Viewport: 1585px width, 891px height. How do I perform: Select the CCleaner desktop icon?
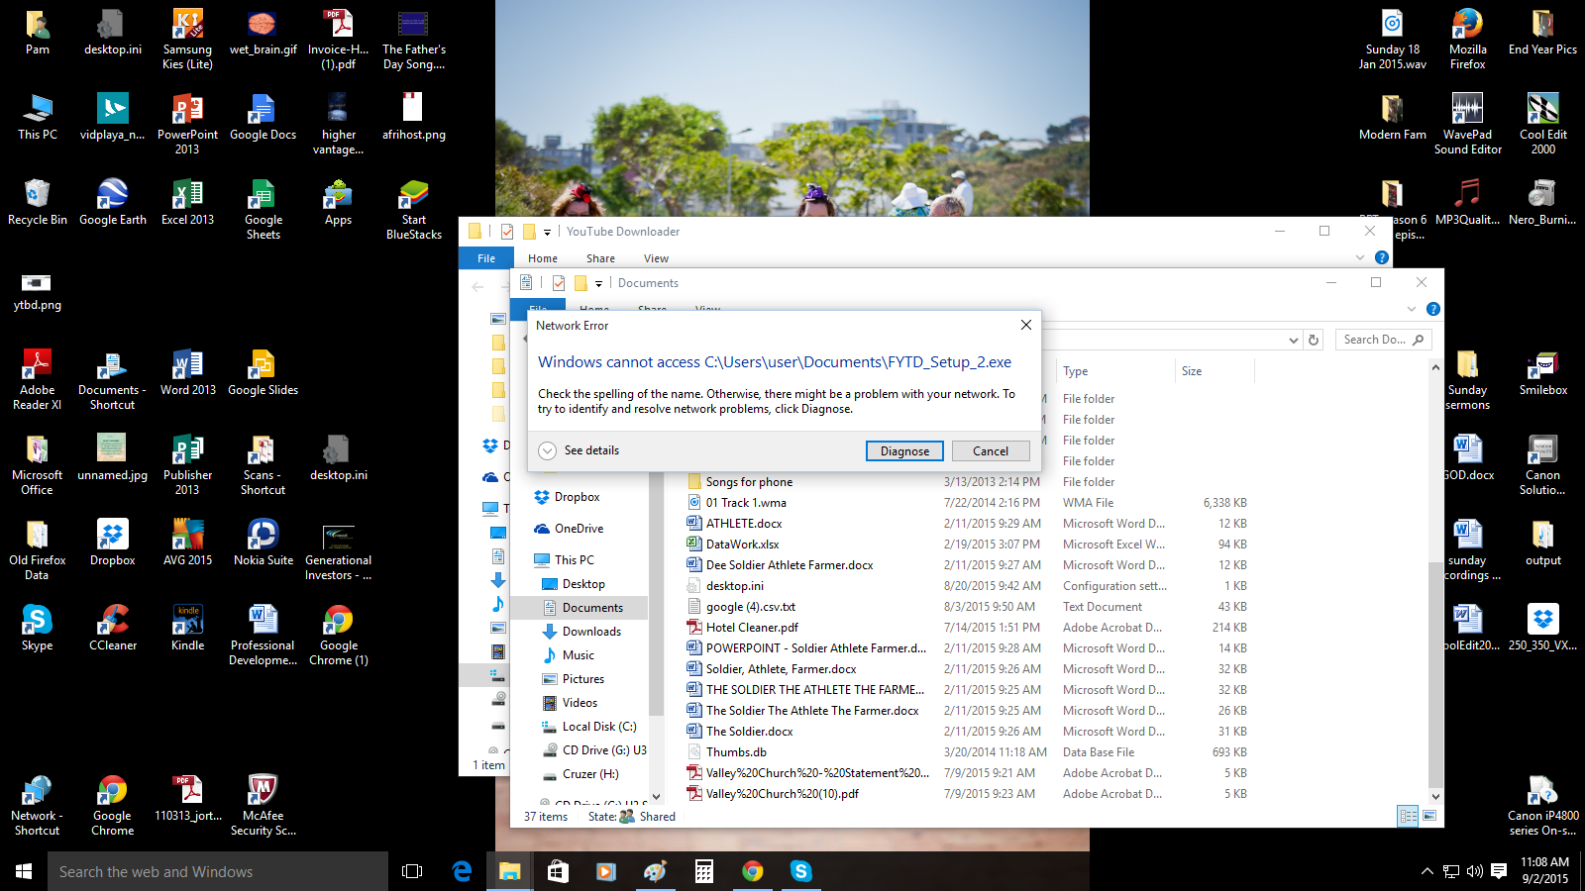click(x=113, y=628)
